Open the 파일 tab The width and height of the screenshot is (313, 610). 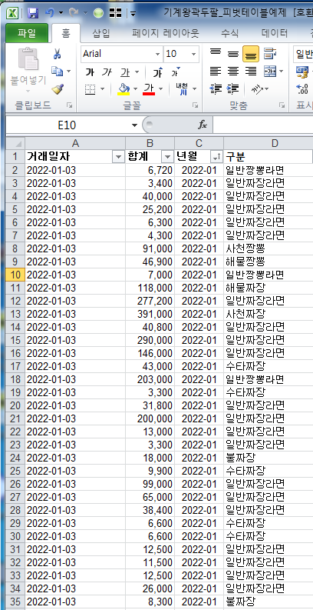[x=27, y=33]
